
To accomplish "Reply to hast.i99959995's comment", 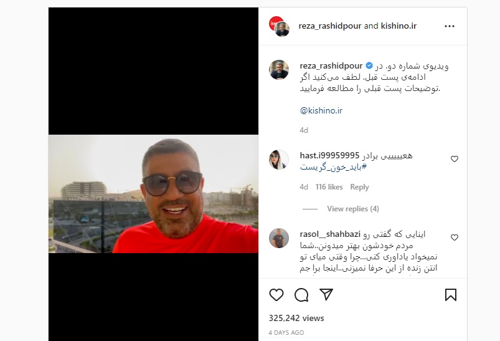I will 359,187.
